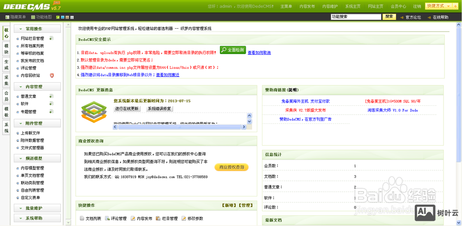Click 【新增】 in the 快捷操作 header
Screen dimensions: 462x226
click(229, 205)
